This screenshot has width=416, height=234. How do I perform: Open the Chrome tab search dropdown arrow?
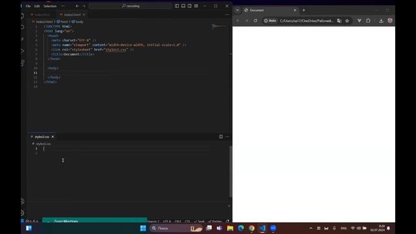[x=237, y=10]
